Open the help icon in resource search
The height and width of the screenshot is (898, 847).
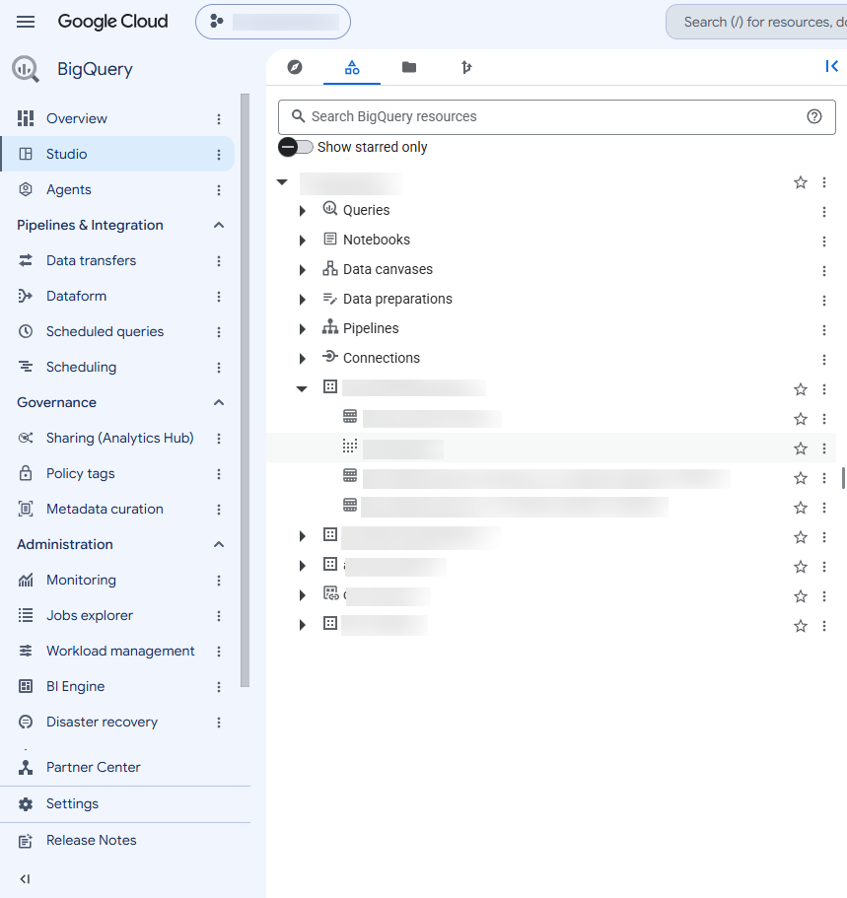[x=814, y=117]
